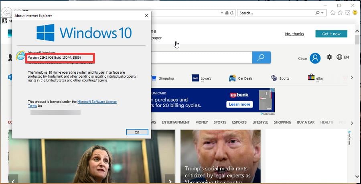The image size is (361, 184).
Task: Click the OK button in About dialog
Action: 137,132
